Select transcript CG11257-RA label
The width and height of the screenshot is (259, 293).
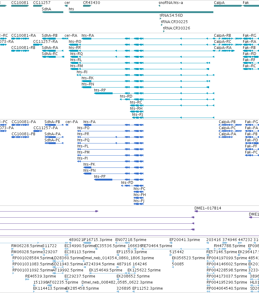(45, 41)
